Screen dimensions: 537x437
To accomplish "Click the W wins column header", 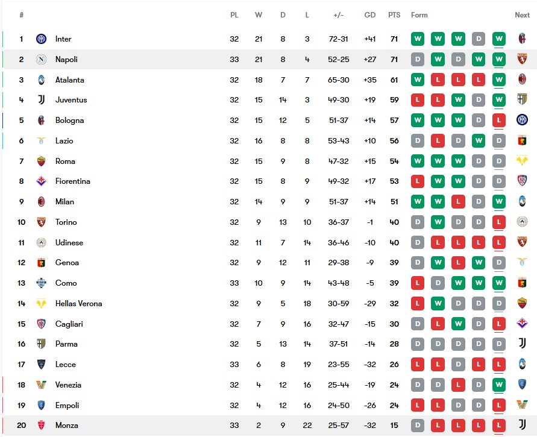I will (x=259, y=15).
